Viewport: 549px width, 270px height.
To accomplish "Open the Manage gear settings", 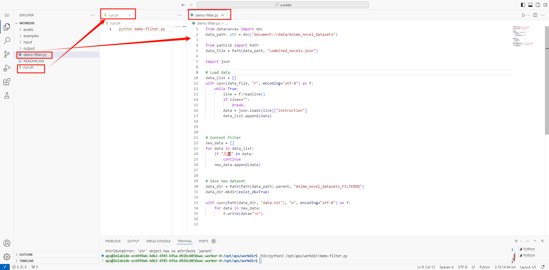I will tap(7, 257).
